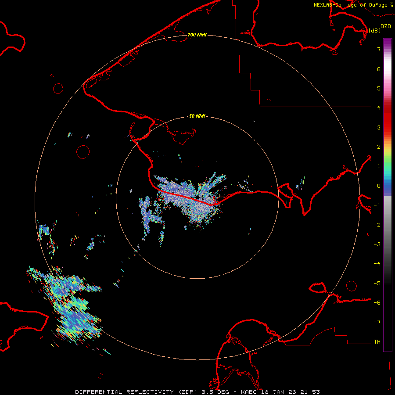Pick the purple top segment of color bar
The width and height of the screenshot is (395, 395).
point(388,43)
